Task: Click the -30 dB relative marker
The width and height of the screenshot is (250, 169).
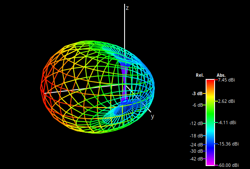Action: [196, 151]
